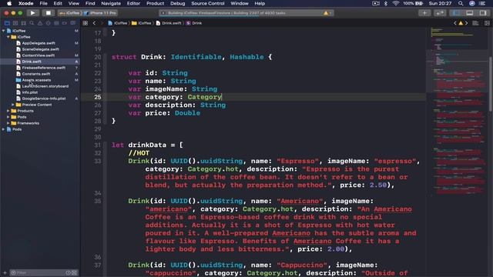Expand the Frameworks folder
The image size is (493, 277).
coord(8,123)
